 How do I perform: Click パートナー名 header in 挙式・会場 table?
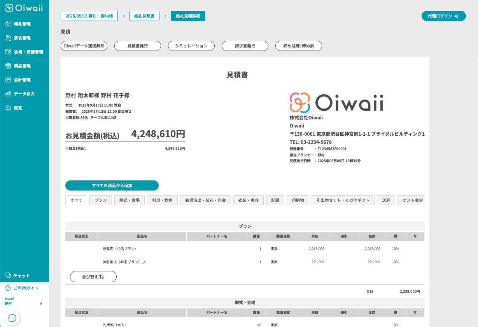217,313
